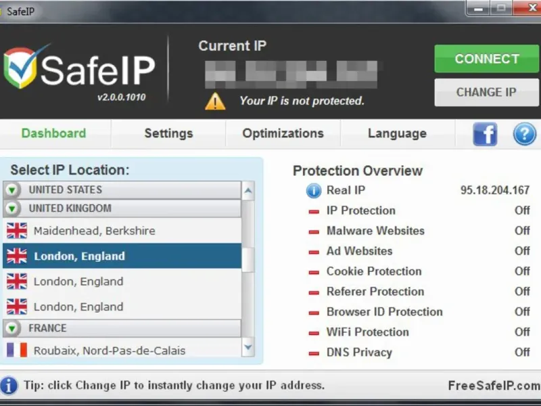Click the IP Protection label
This screenshot has width=541, height=406.
point(361,210)
